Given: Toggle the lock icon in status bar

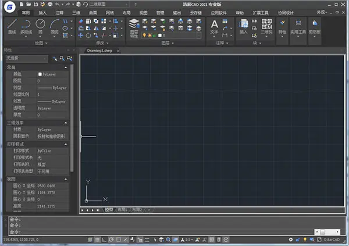Looking at the screenshot, I should [x=298, y=240].
